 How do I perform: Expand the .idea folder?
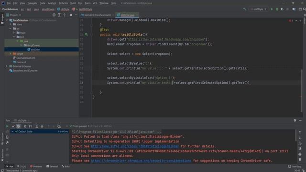(11, 24)
